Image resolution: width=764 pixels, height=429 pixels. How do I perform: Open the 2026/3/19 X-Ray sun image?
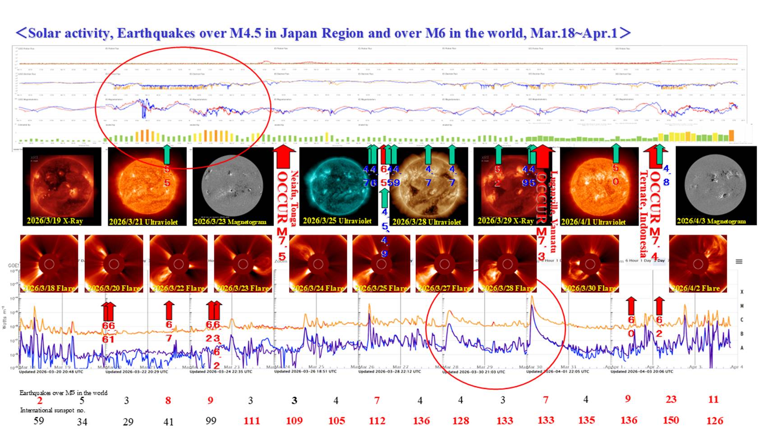(62, 186)
